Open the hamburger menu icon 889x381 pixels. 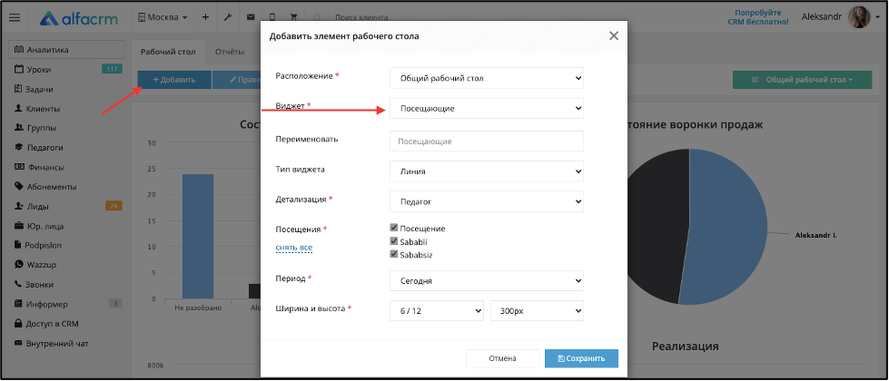[15, 18]
